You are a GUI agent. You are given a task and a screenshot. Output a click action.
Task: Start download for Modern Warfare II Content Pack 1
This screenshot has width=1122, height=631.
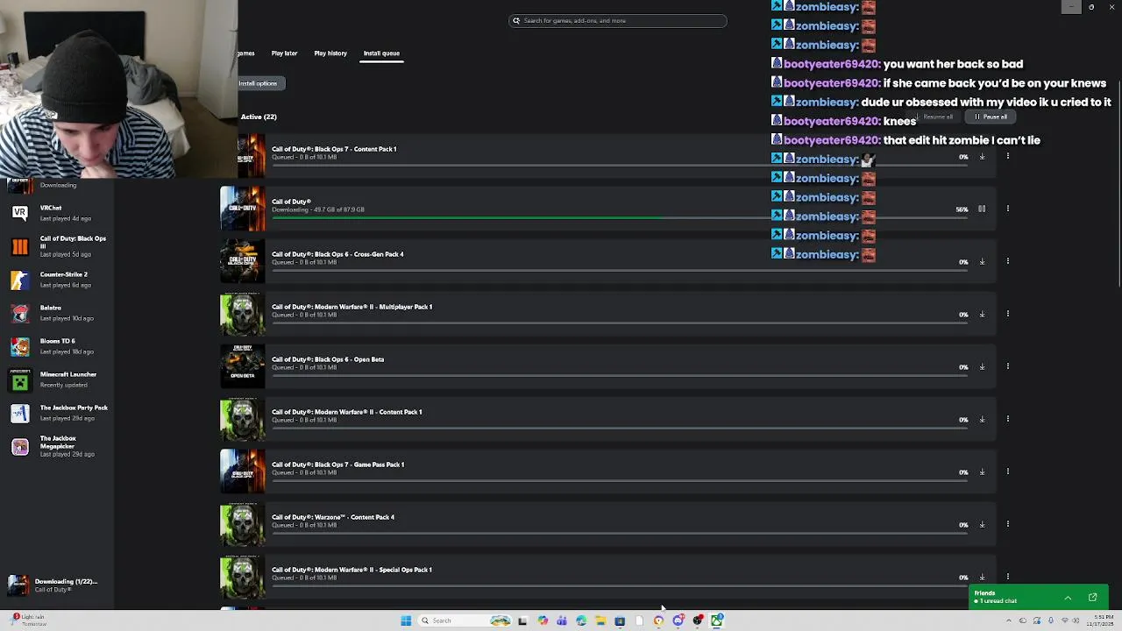(982, 419)
